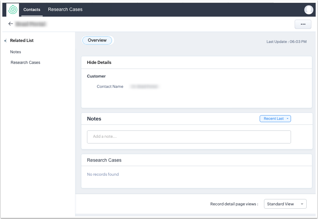Image resolution: width=318 pixels, height=219 pixels.
Task: Click the Research Cases section heading
Action: point(104,160)
